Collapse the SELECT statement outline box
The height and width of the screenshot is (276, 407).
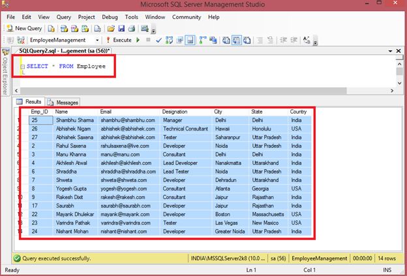pos(22,67)
